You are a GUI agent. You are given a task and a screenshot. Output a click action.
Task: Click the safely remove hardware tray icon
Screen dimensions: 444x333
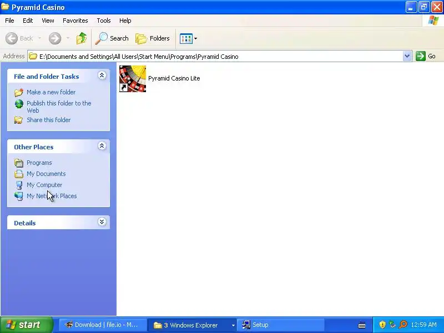coord(392,325)
